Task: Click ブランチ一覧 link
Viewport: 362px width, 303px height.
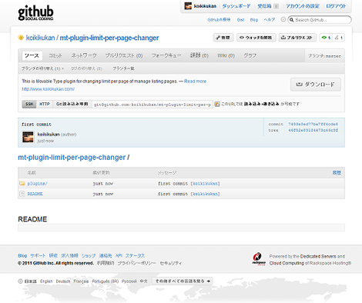Action: coord(123,68)
